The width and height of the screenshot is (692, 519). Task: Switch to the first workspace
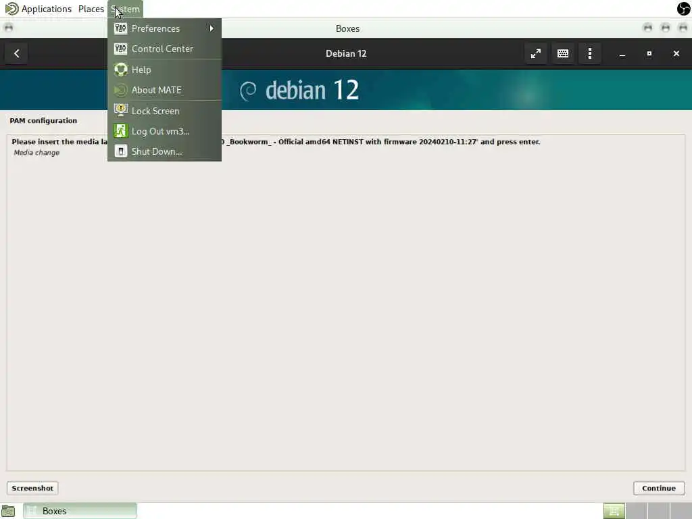(614, 511)
